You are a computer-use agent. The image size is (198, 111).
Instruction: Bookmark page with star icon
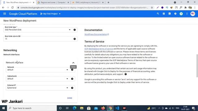[152, 7]
